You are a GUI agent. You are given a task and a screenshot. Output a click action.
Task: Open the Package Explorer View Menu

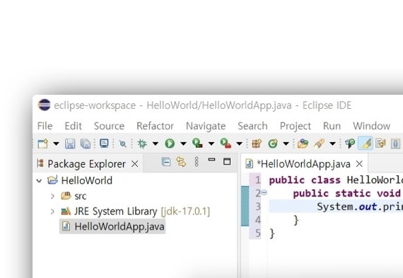pyautogui.click(x=197, y=162)
